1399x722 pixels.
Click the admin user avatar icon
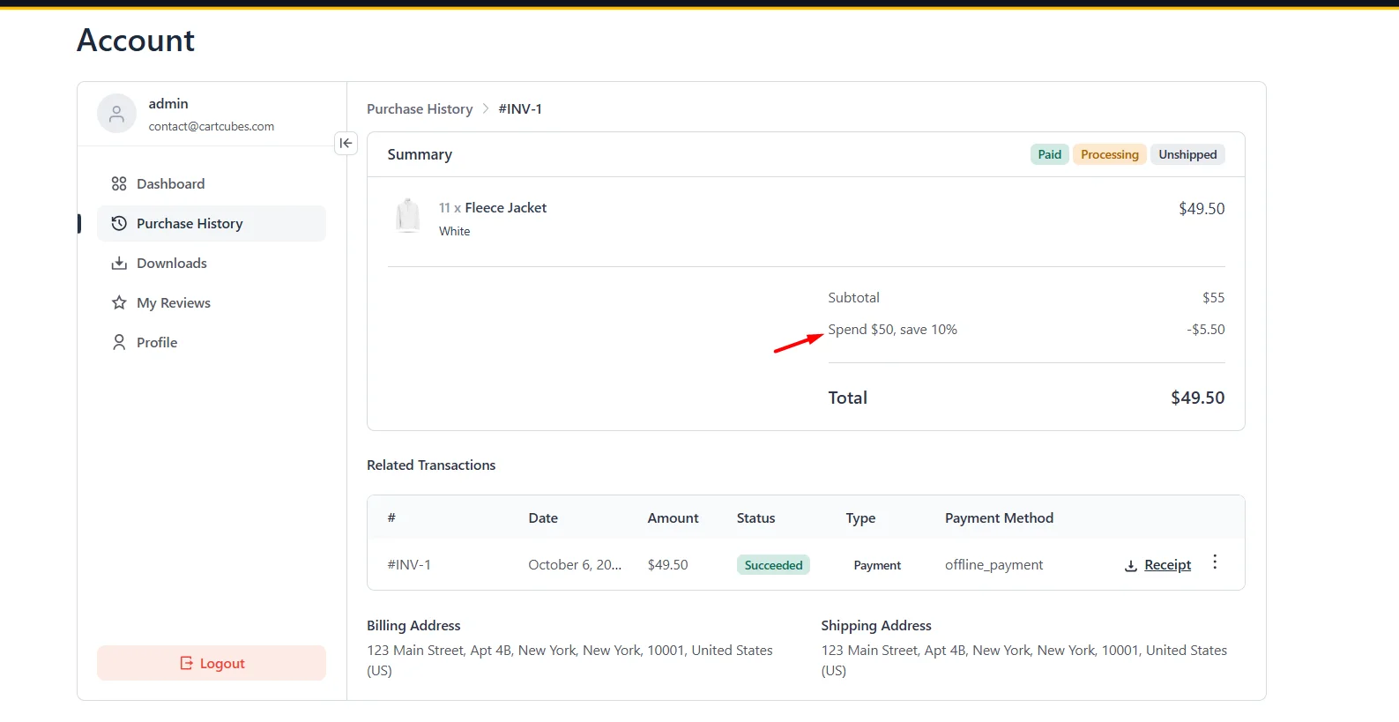pos(116,114)
